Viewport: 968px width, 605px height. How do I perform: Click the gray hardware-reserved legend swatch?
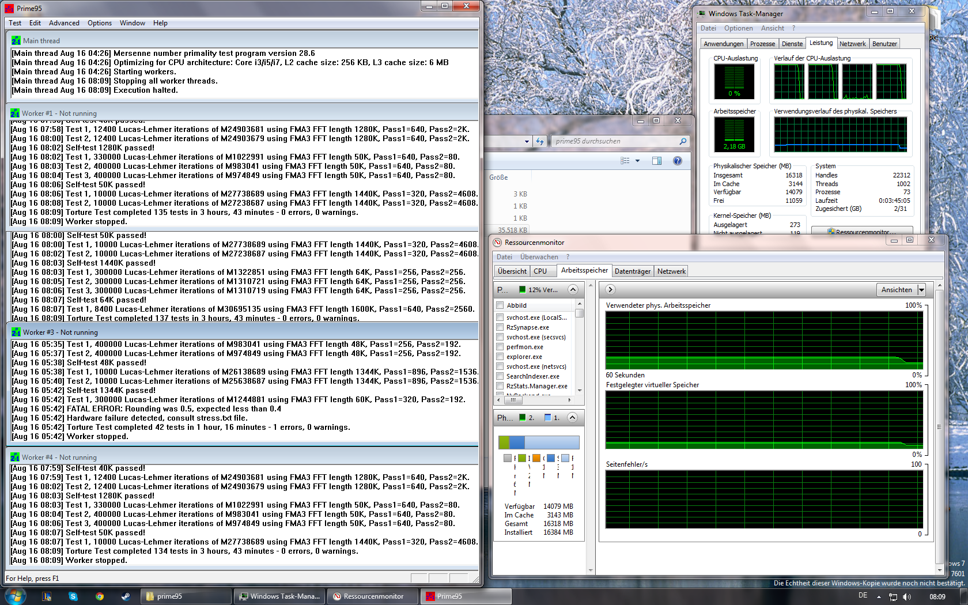click(x=508, y=458)
